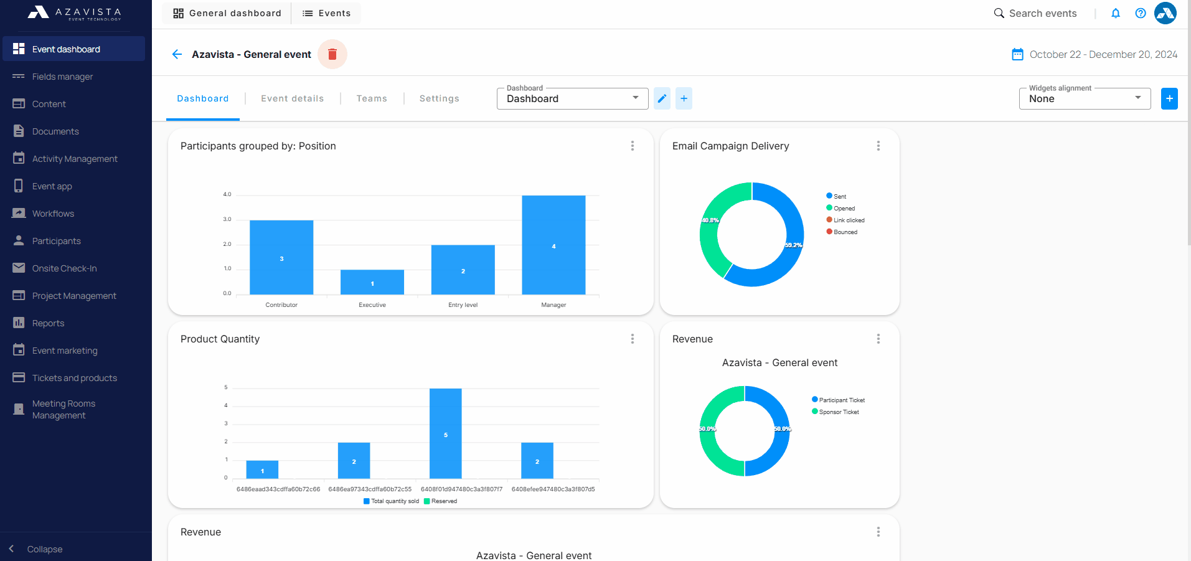The height and width of the screenshot is (561, 1191).
Task: Open Fields manager icon in sidebar
Action: 19,77
